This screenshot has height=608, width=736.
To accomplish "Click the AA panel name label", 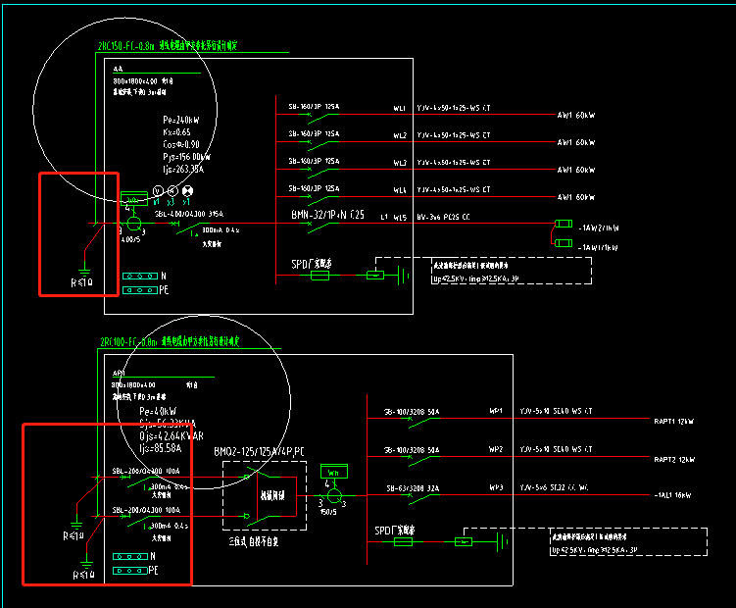I will click(x=118, y=69).
